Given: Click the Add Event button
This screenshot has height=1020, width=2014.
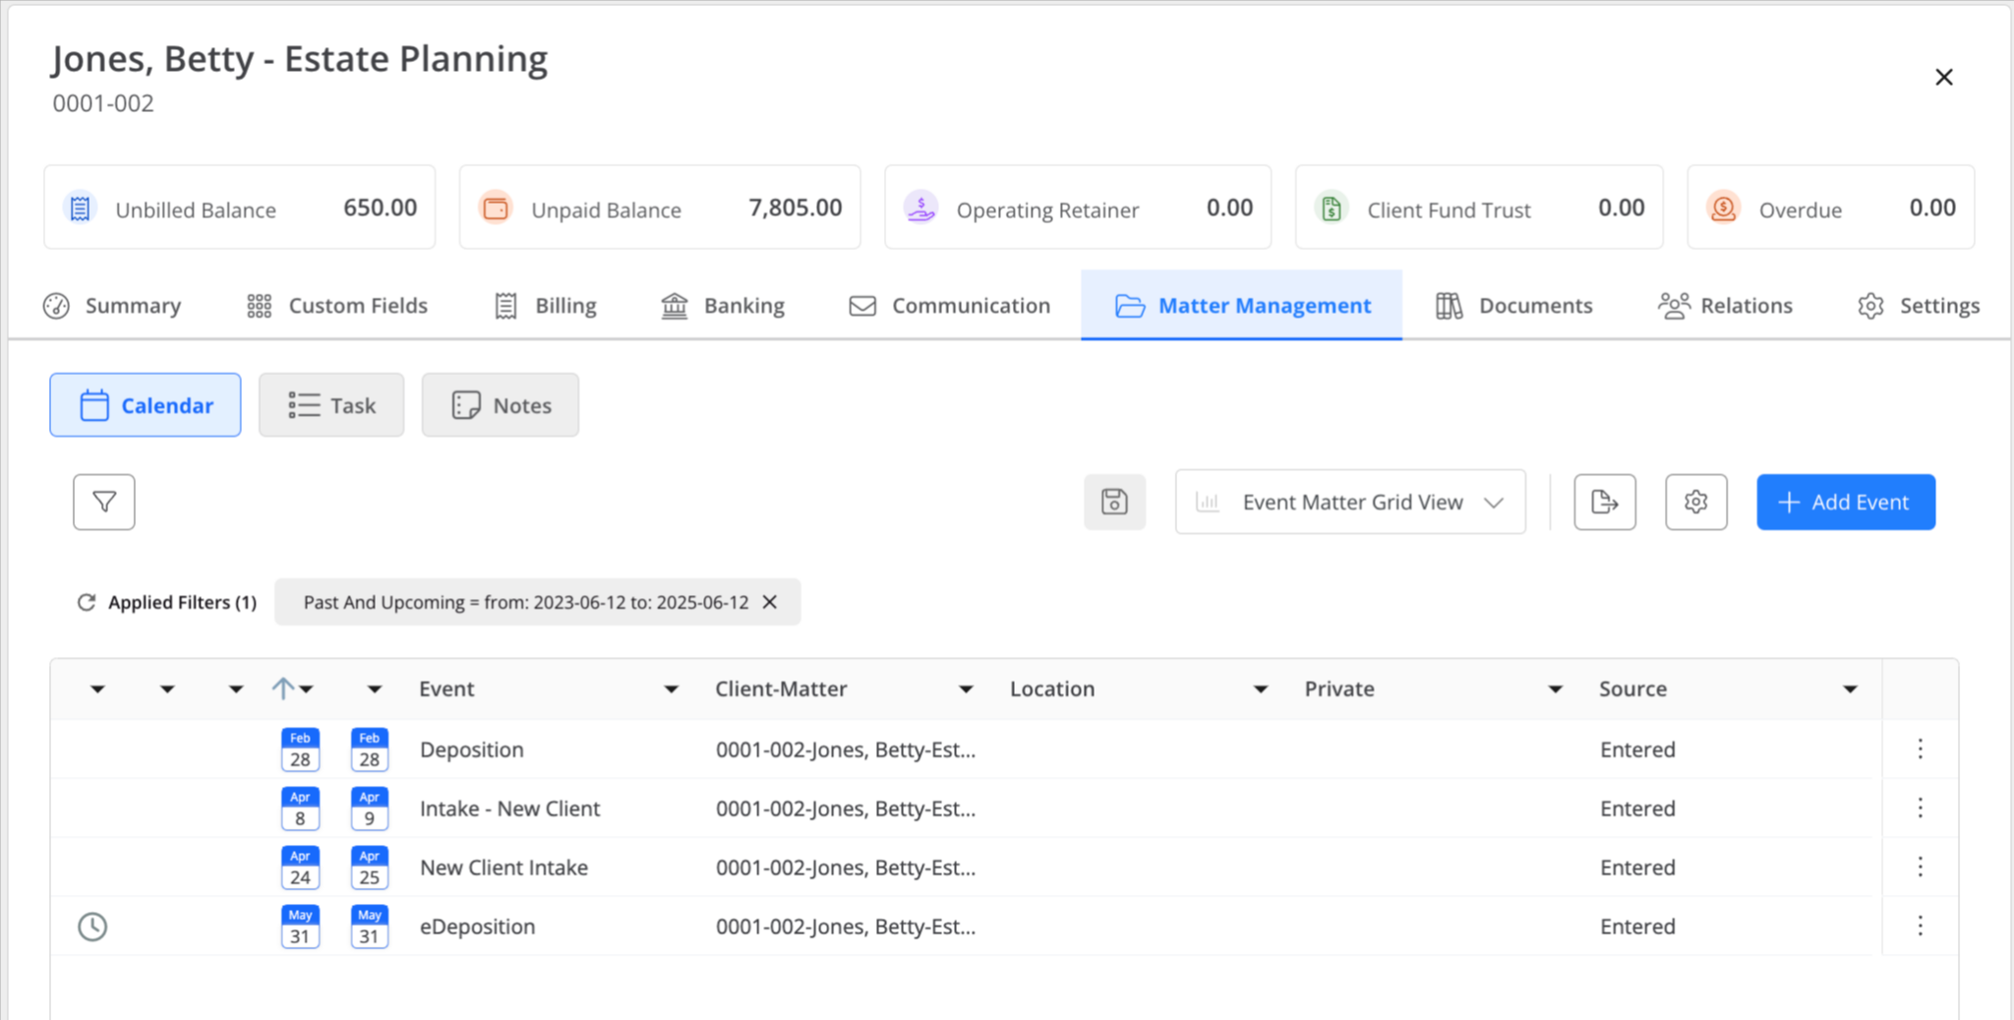Looking at the screenshot, I should (x=1845, y=503).
